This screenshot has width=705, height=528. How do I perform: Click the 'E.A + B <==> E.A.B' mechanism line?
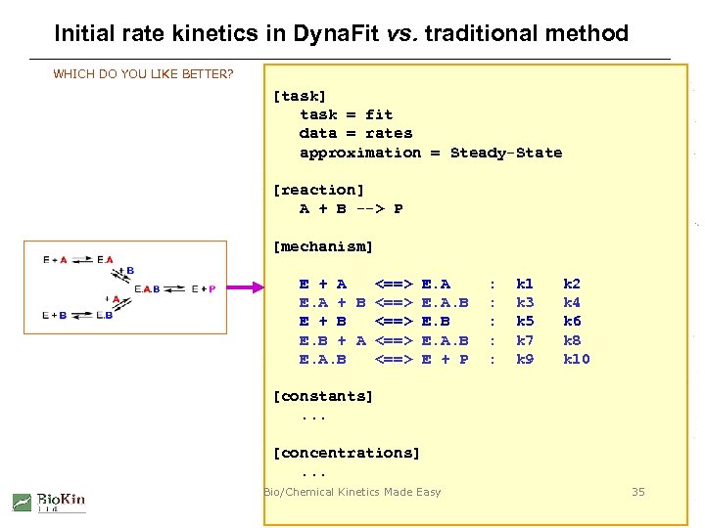tap(384, 303)
